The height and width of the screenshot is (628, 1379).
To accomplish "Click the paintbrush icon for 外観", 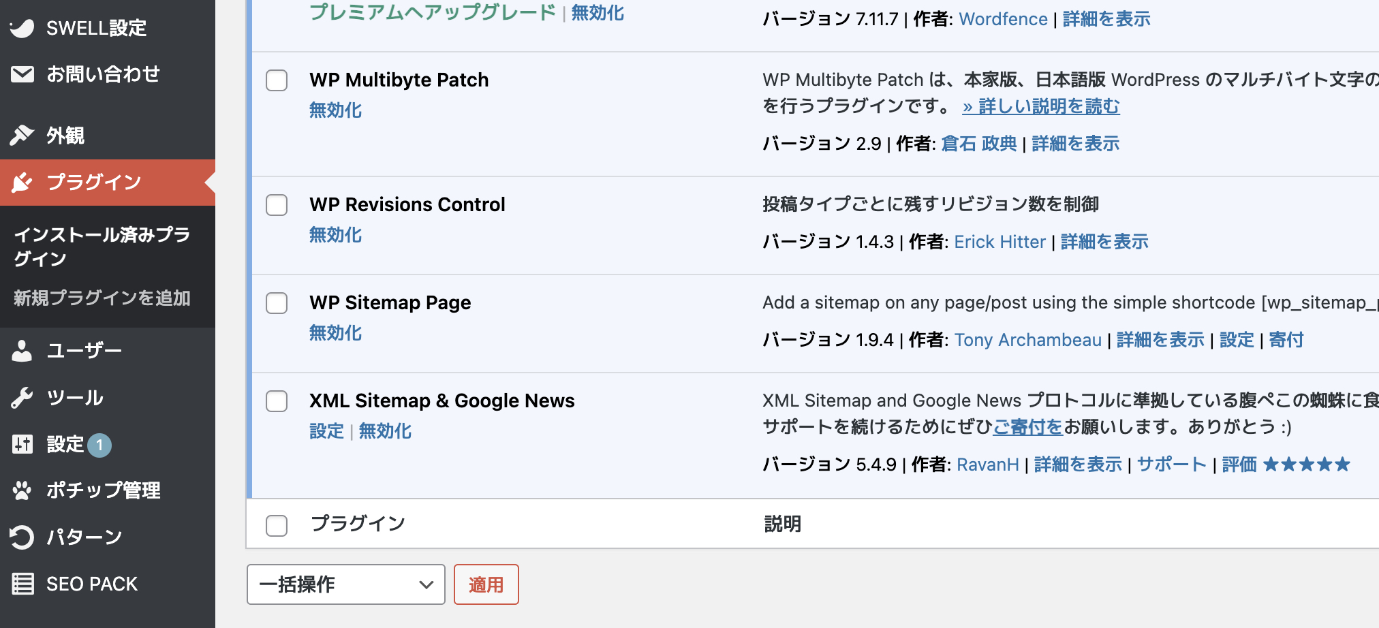I will (x=22, y=136).
